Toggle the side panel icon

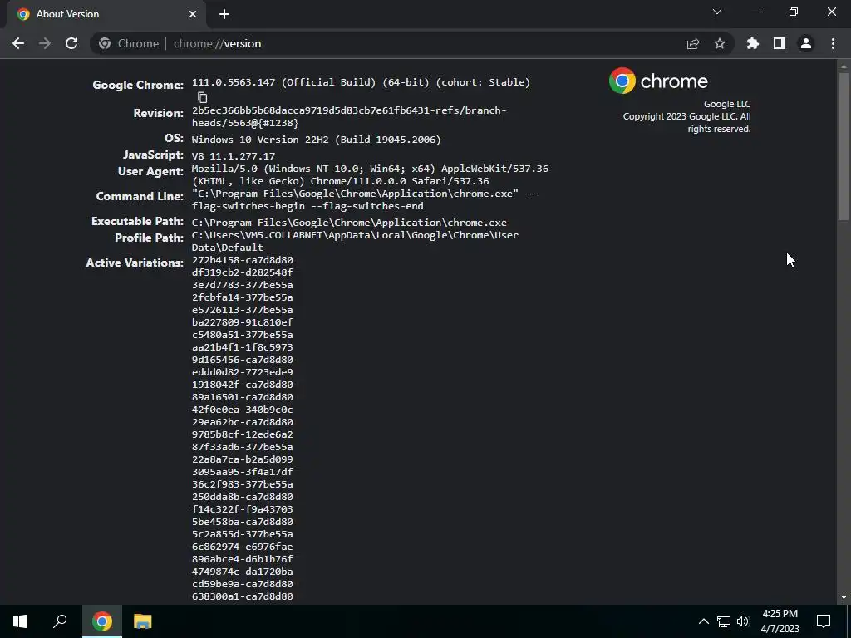[x=780, y=43]
